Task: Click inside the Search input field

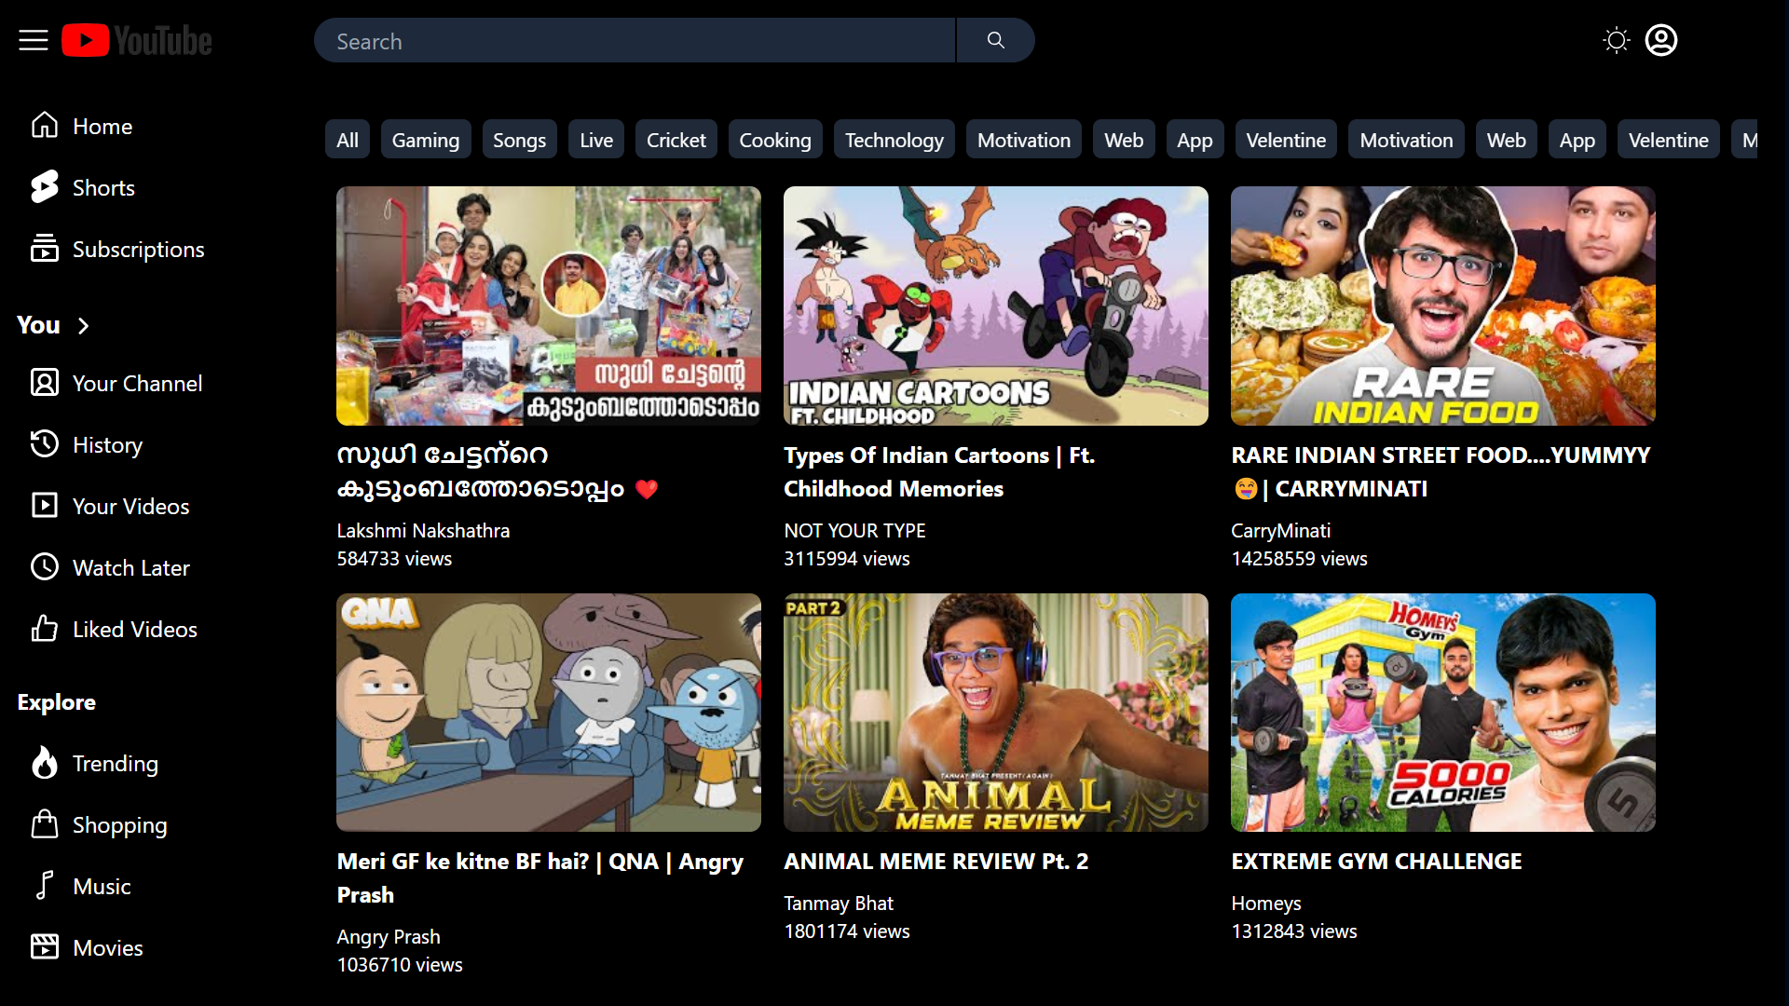Action: point(634,41)
